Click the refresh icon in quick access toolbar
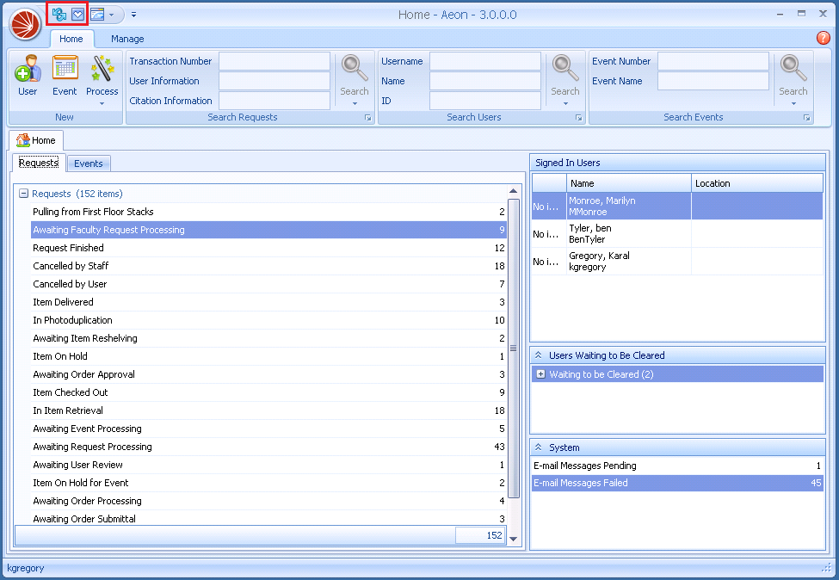The height and width of the screenshot is (580, 839). point(59,14)
